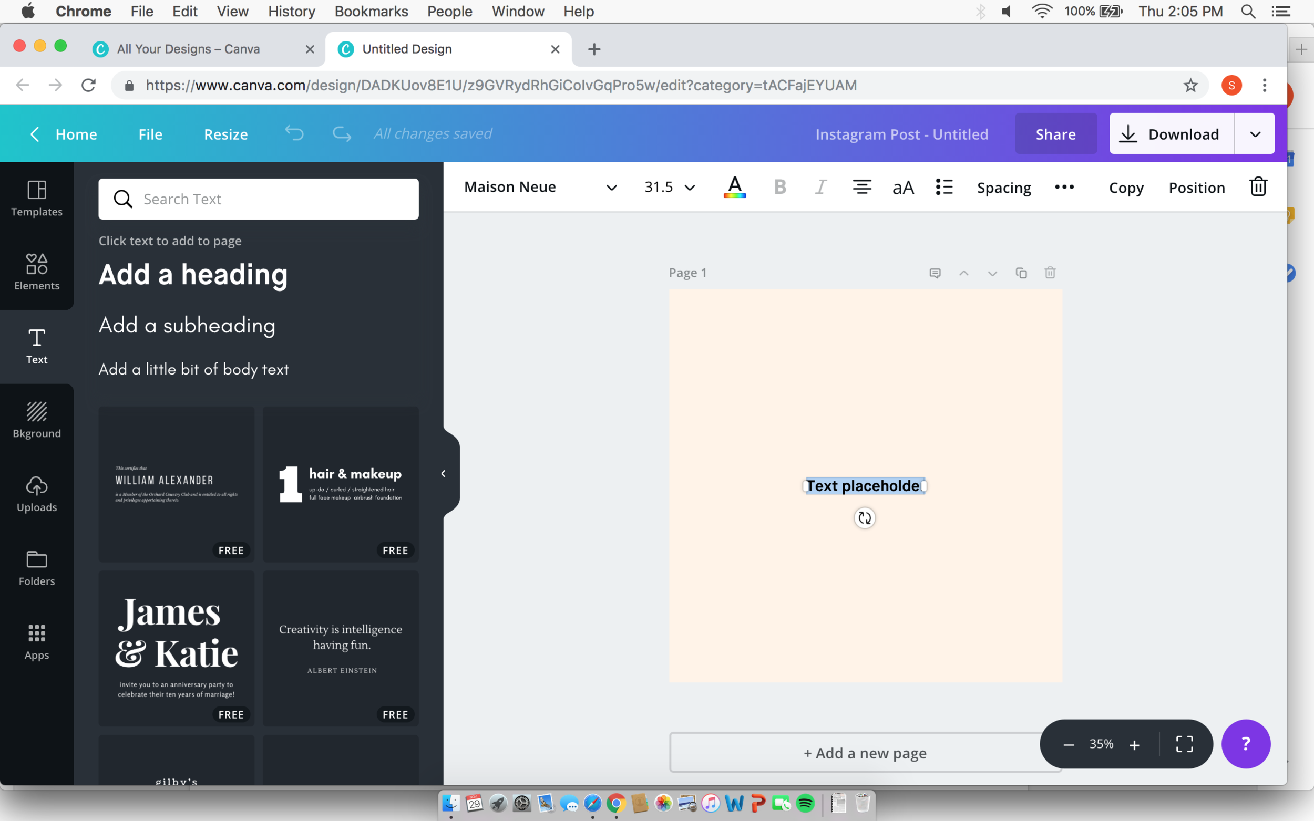Zoom out with minus button
This screenshot has width=1314, height=821.
[x=1069, y=745]
